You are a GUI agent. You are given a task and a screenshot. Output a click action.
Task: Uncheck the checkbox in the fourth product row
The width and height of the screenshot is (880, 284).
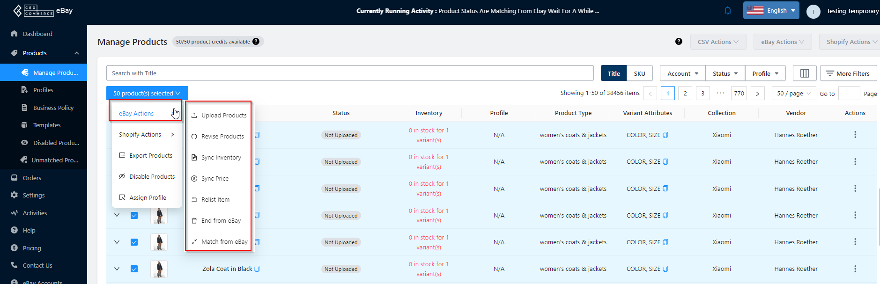click(x=134, y=215)
